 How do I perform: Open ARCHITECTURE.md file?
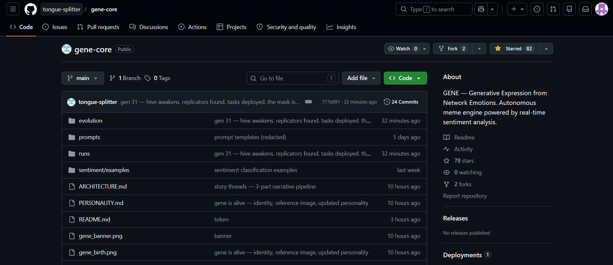(103, 187)
